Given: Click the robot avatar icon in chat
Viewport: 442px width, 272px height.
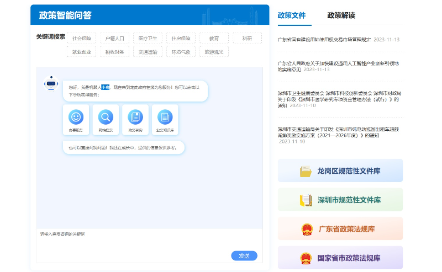Looking at the screenshot, I should pyautogui.click(x=51, y=83).
